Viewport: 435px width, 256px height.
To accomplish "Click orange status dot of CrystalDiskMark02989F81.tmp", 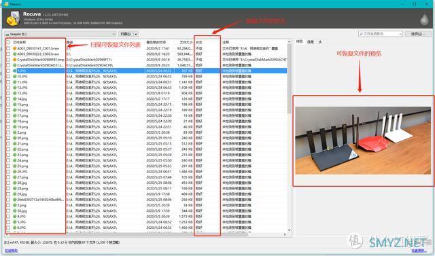I will click(x=15, y=60).
